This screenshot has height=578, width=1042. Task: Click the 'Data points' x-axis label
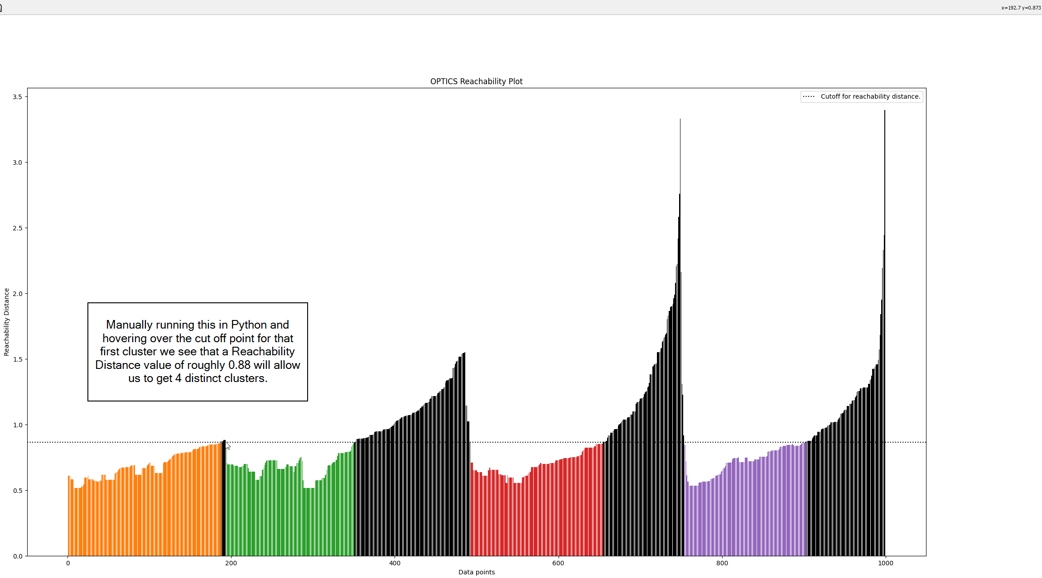[476, 572]
